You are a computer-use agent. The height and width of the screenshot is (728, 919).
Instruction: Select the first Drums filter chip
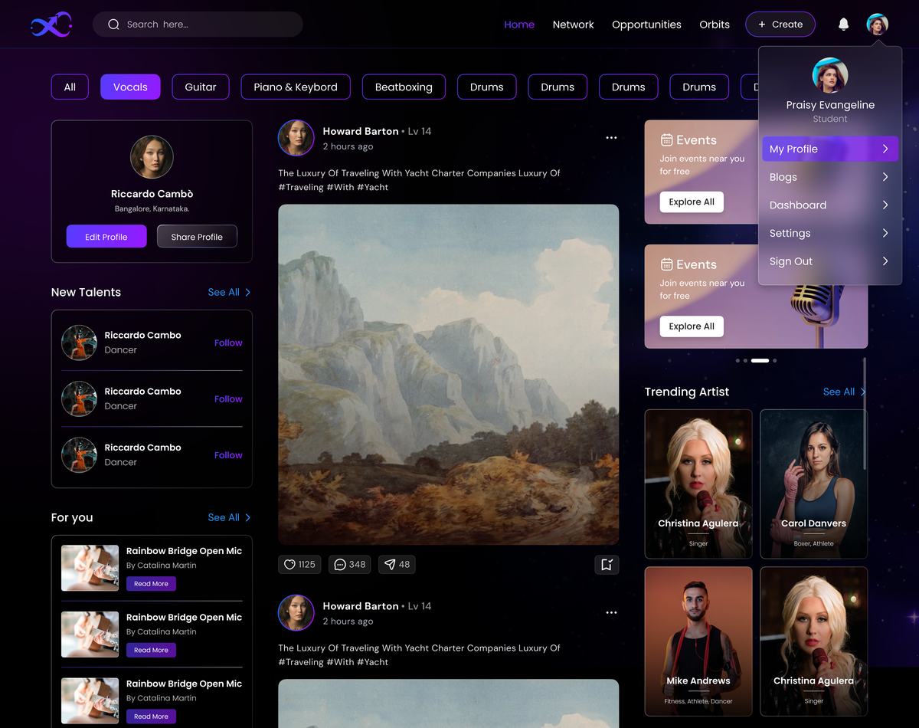[x=487, y=87]
